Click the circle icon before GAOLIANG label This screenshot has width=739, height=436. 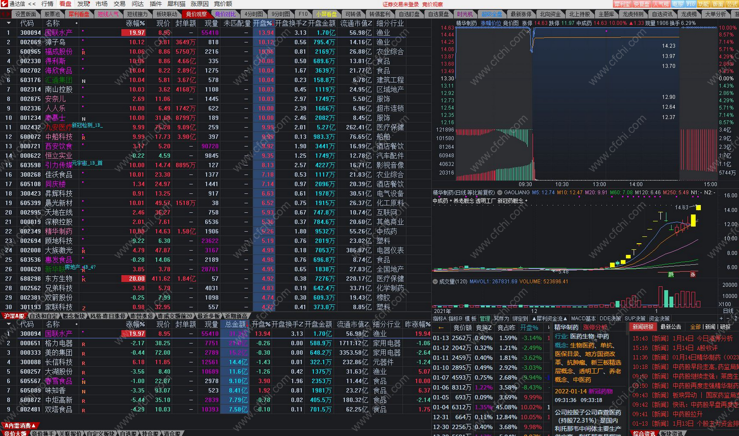pos(500,192)
